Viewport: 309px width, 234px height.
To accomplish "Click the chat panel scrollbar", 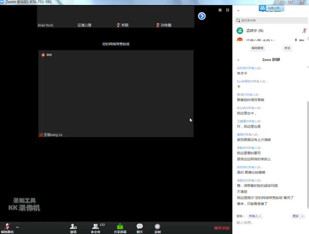I will tap(308, 155).
